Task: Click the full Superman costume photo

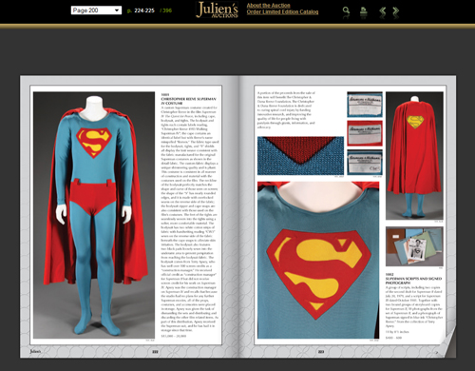Action: click(94, 215)
